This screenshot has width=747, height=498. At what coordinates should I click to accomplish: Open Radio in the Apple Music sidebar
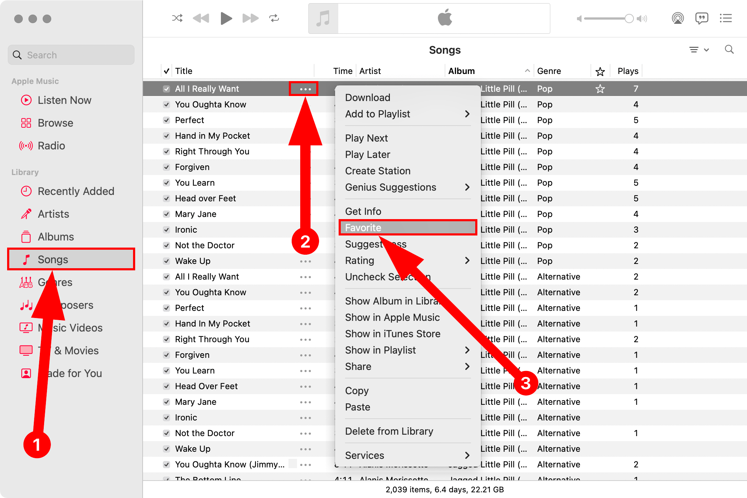click(51, 145)
